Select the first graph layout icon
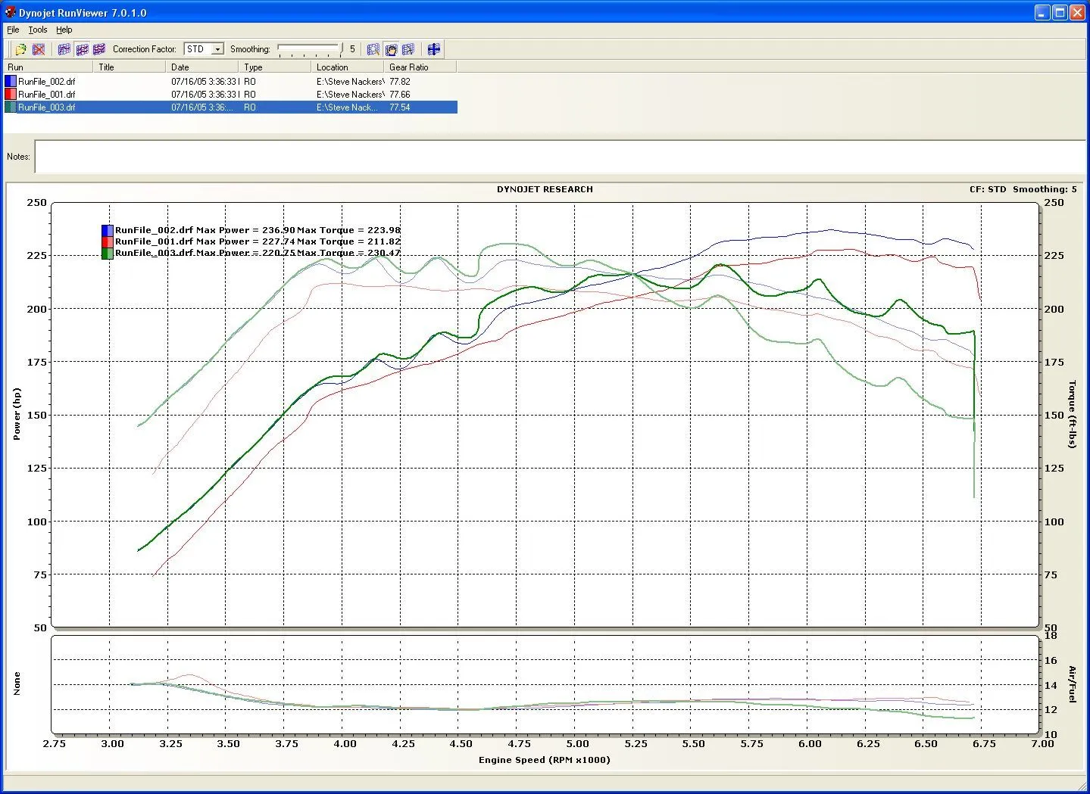Viewport: 1090px width, 794px height. (x=64, y=49)
